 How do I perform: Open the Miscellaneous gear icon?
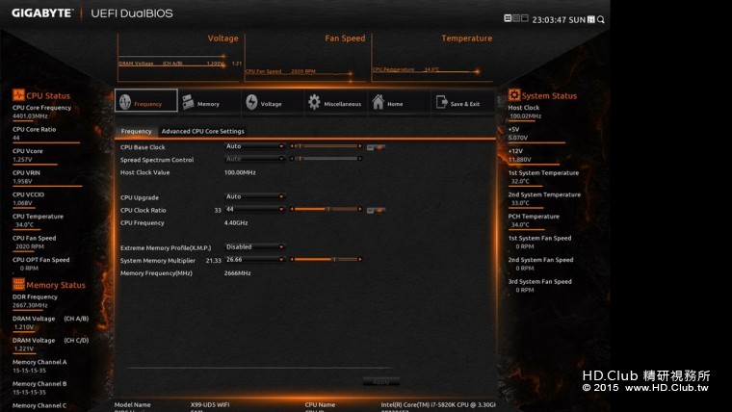[x=314, y=102]
